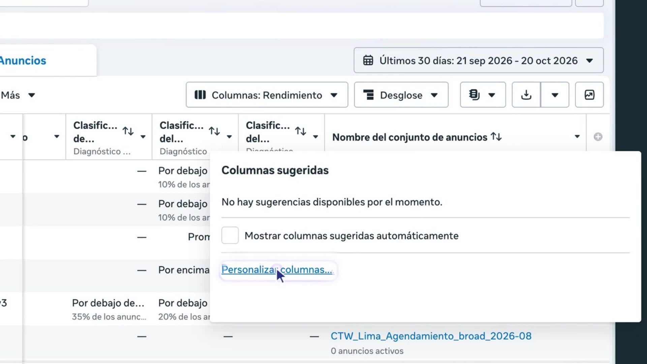Image resolution: width=647 pixels, height=364 pixels.
Task: Sort by Nombre del conjunto de anuncios arrows
Action: point(496,137)
